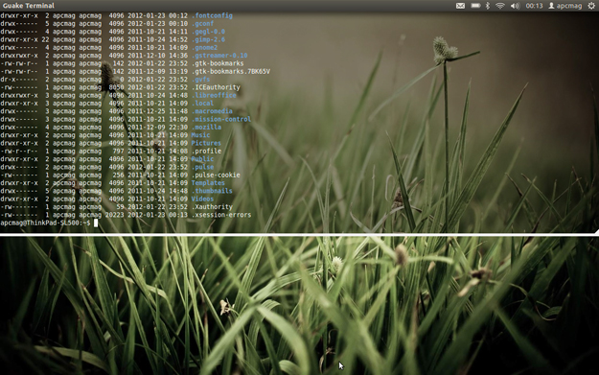Click the .local directory name
Screen dimensions: 599x375
pos(202,104)
